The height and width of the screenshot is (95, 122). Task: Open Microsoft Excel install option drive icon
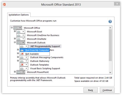click(19, 32)
